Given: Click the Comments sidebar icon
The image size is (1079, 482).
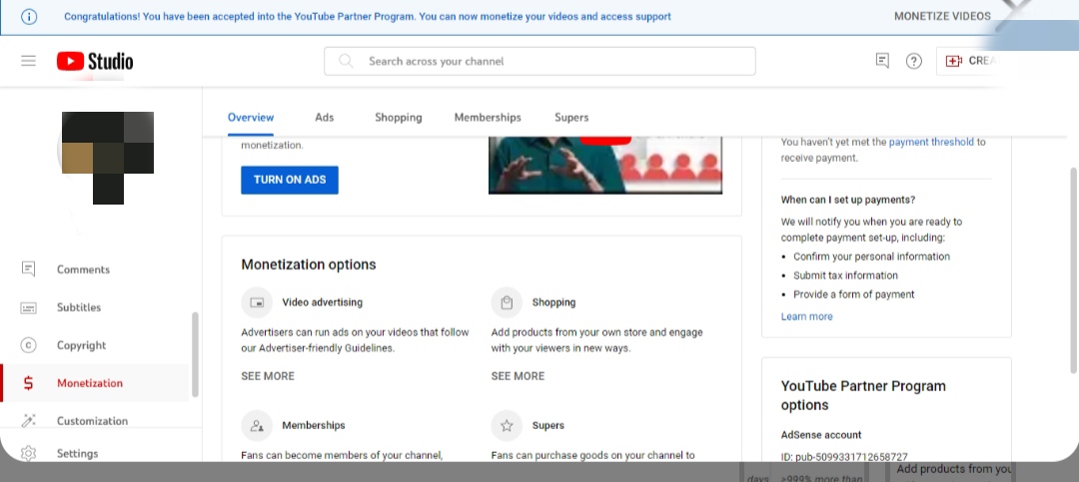Looking at the screenshot, I should (28, 268).
